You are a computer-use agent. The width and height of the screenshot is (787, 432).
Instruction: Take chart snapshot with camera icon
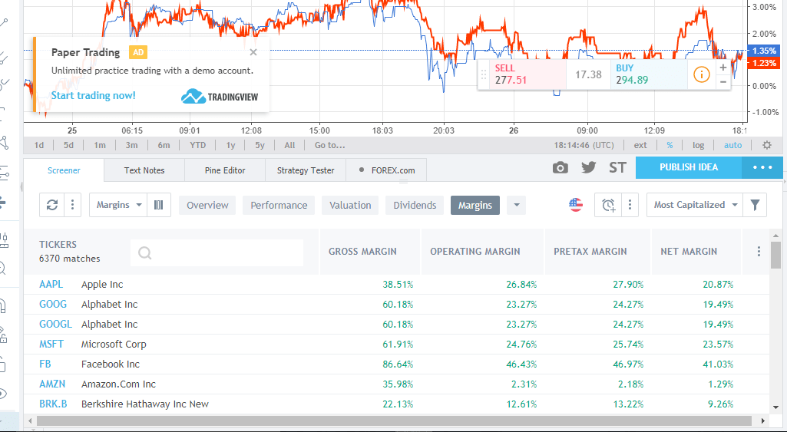560,167
